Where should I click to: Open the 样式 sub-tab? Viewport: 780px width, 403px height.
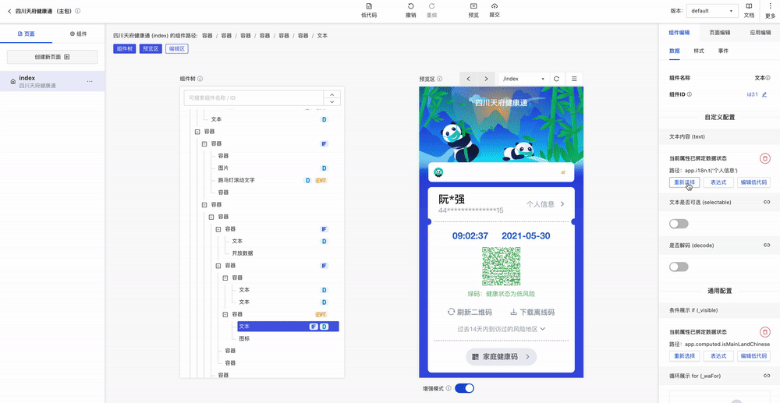[x=698, y=51]
